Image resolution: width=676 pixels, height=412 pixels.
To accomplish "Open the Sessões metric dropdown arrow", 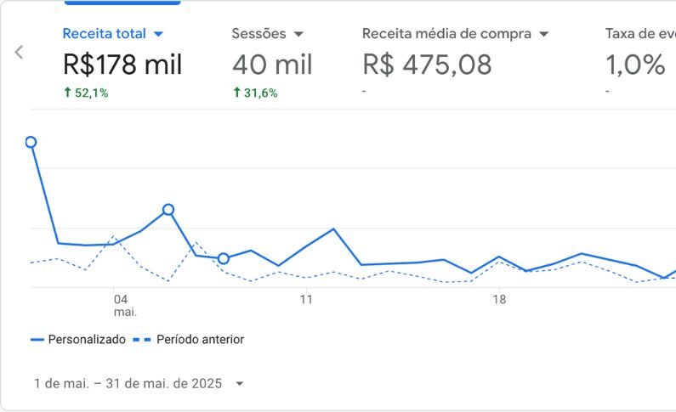I will (x=298, y=35).
